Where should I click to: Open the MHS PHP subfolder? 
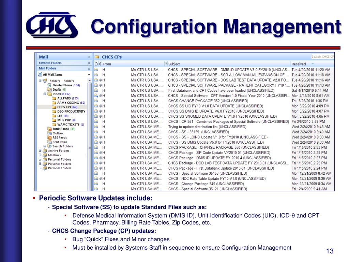(x=64, y=120)
